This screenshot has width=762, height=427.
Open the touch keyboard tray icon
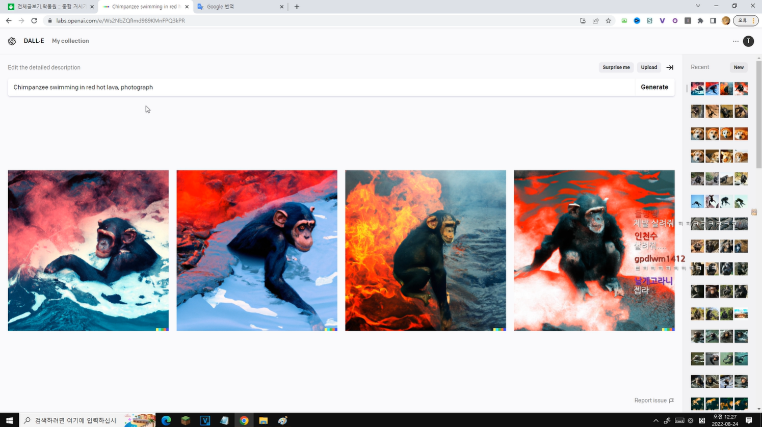tap(679, 420)
